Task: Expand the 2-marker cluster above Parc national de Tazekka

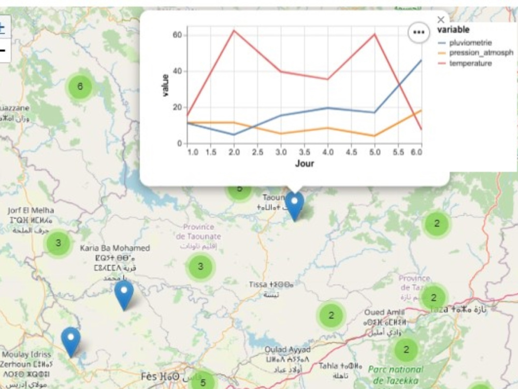Action: tap(406, 350)
